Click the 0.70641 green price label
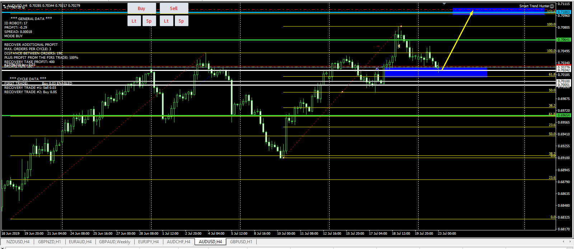The width and height of the screenshot is (574, 249). [x=563, y=40]
